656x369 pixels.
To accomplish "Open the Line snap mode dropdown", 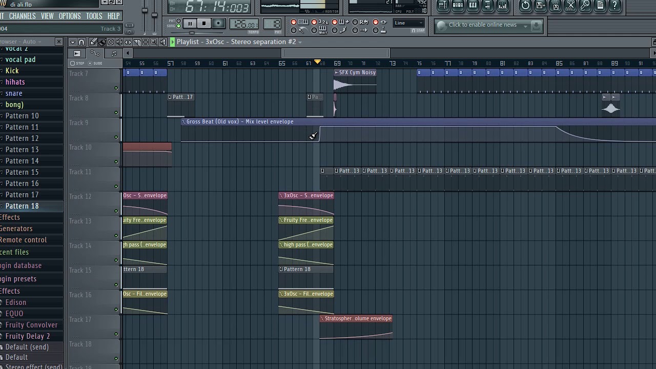I will (x=409, y=23).
